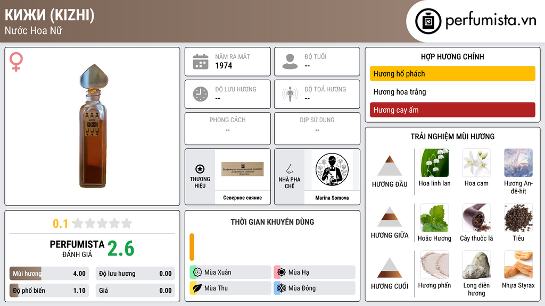Click the Hương đầu pyramid icon
Viewport: 545px width, 306px height.
click(x=390, y=166)
